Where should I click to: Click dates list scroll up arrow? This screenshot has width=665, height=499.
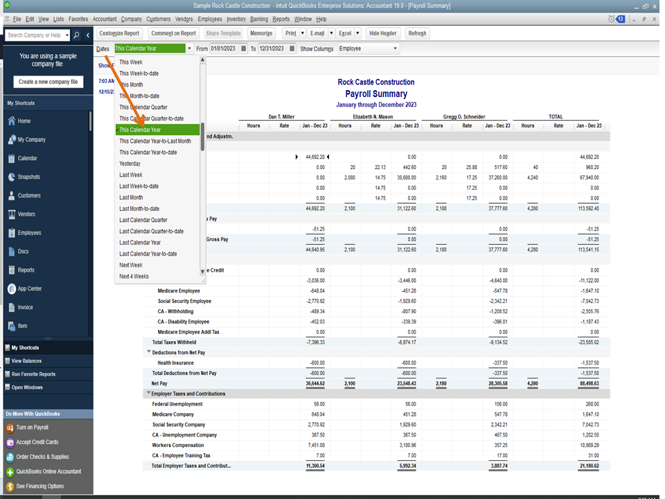point(202,60)
